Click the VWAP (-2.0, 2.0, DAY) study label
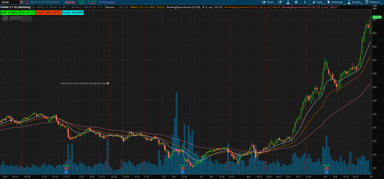This screenshot has width=384, height=179. [142, 7]
